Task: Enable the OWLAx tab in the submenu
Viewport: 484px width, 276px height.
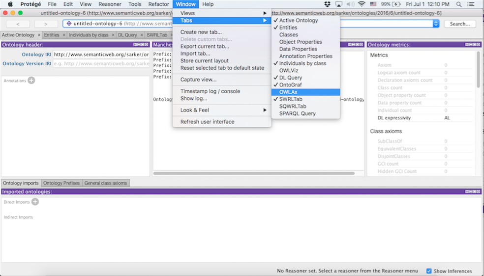Action: (305, 92)
